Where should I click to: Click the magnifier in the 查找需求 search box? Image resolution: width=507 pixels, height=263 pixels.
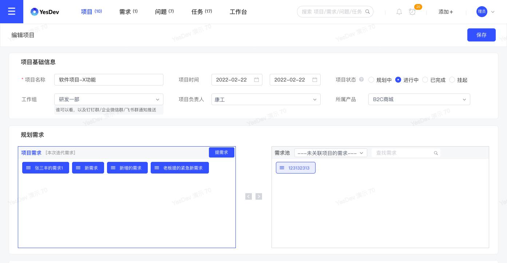(x=436, y=153)
